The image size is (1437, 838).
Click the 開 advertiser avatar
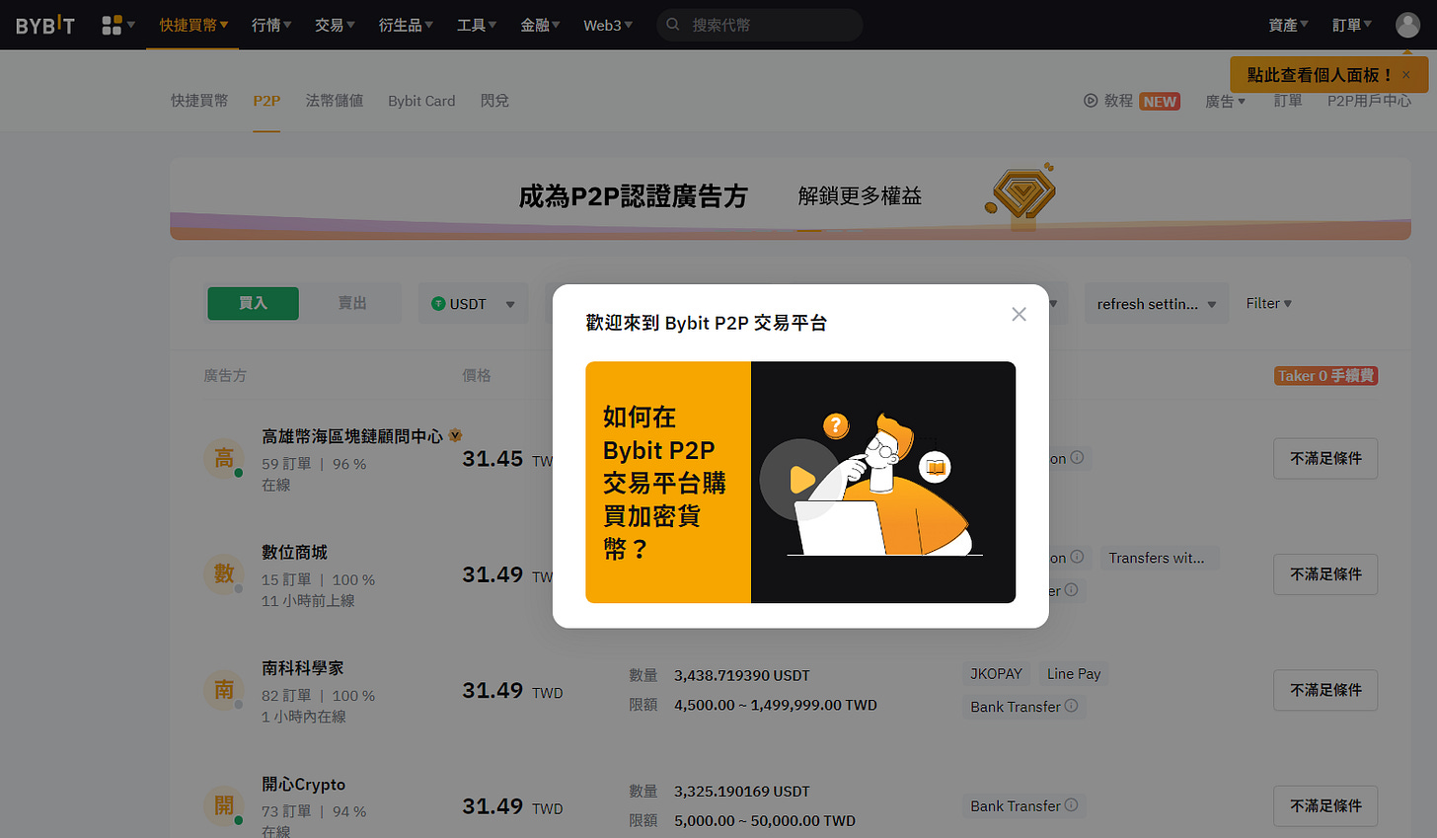(224, 805)
